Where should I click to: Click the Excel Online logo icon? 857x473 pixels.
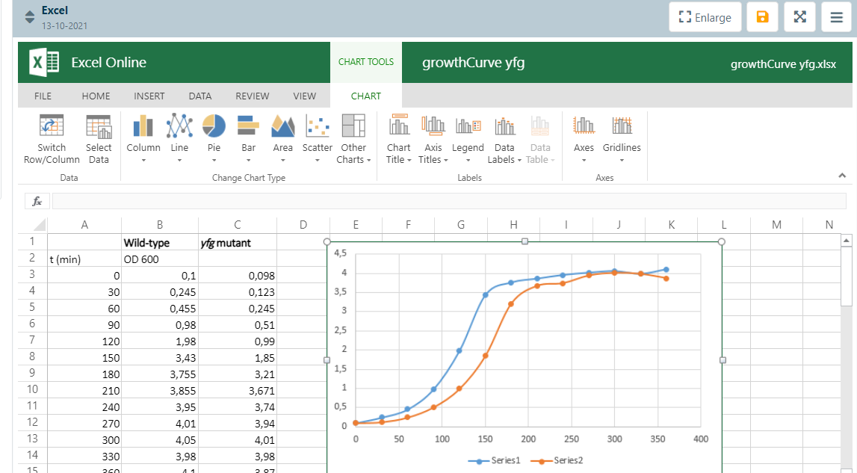(44, 63)
